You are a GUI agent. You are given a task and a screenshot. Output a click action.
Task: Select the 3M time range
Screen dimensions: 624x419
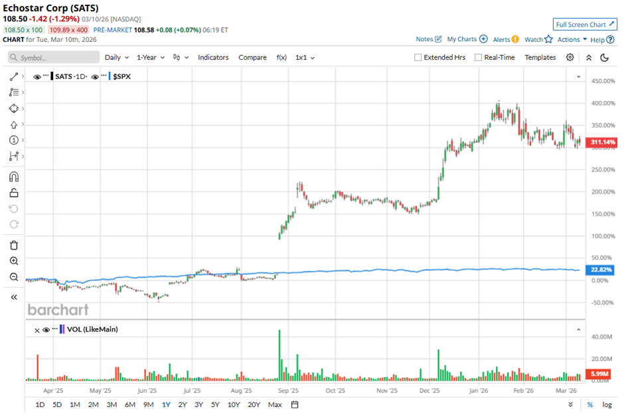112,404
